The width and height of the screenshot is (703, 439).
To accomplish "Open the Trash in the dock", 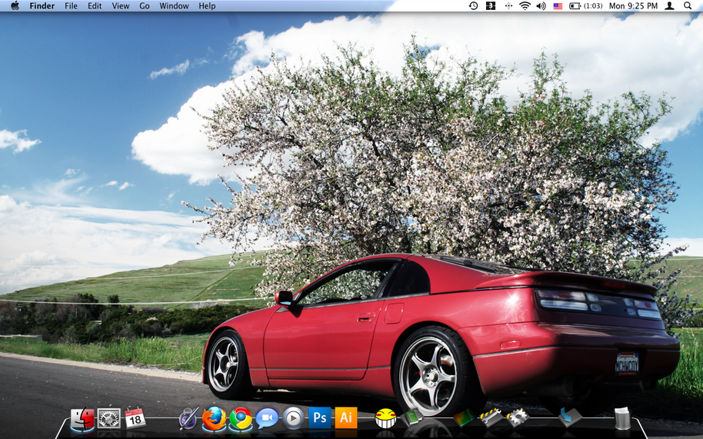I will coord(622,418).
